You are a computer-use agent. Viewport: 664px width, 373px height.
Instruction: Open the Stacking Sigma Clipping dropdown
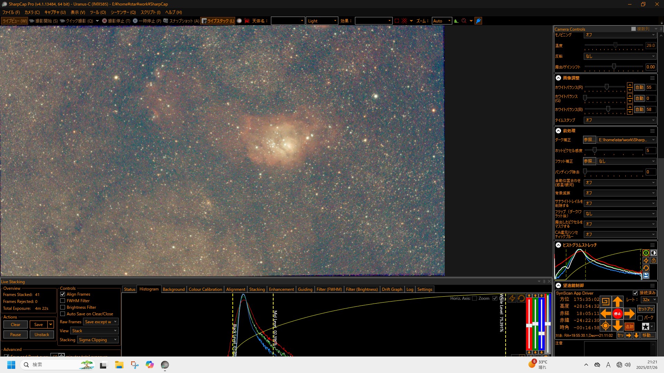(98, 340)
